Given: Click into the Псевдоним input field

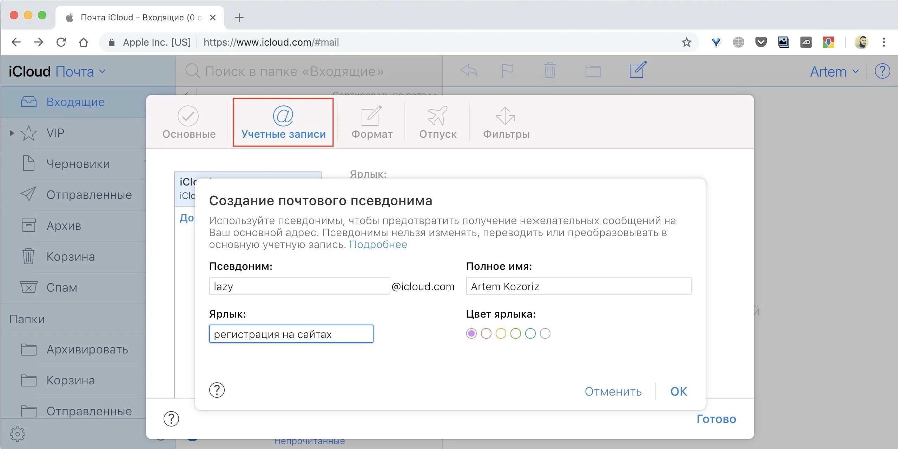Looking at the screenshot, I should pos(299,286).
